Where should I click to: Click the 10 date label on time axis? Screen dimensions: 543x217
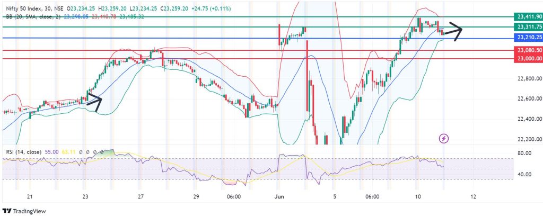418,196
